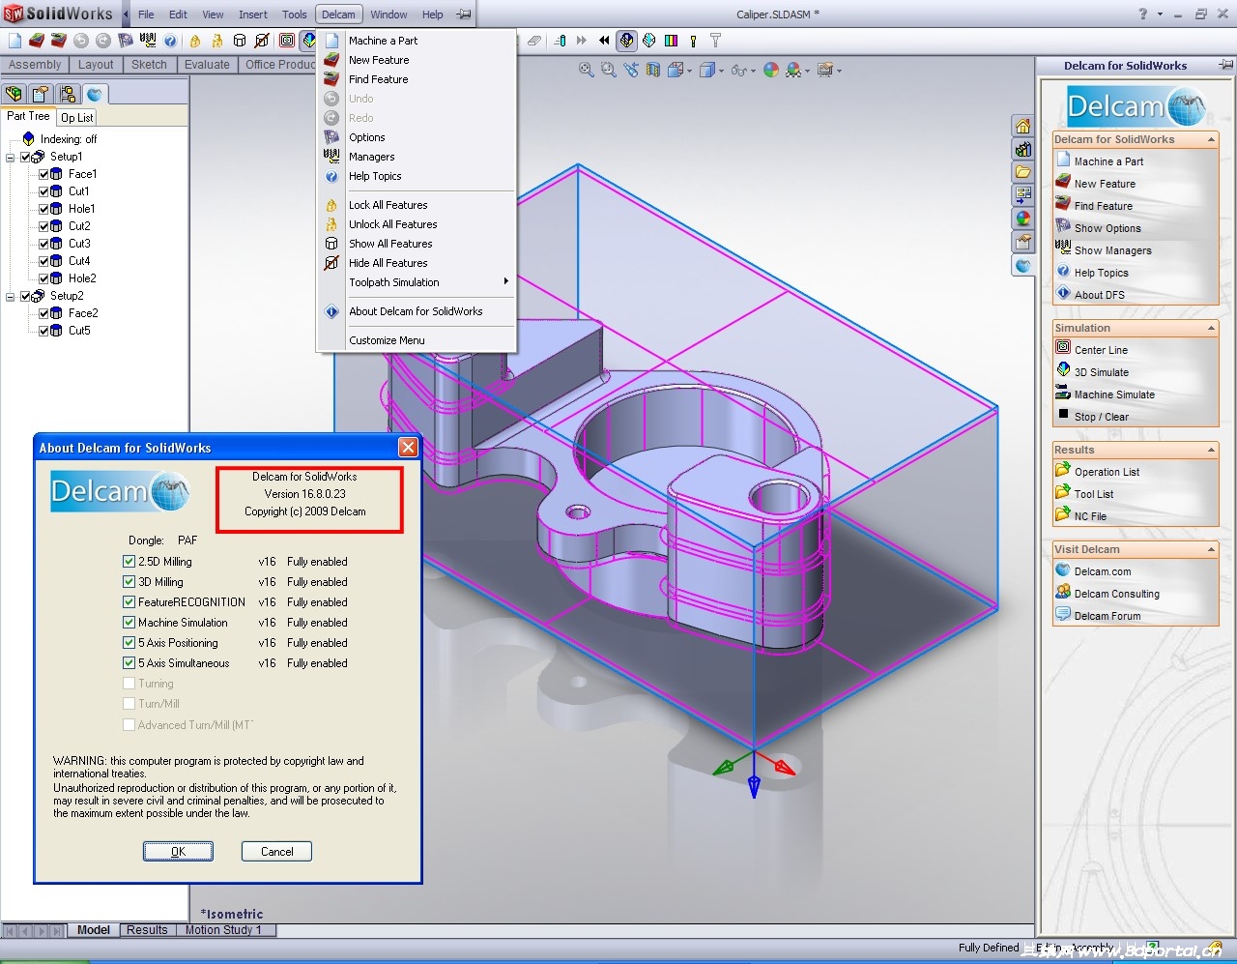Toggle the 5 Axis Positioning checkbox

(129, 642)
